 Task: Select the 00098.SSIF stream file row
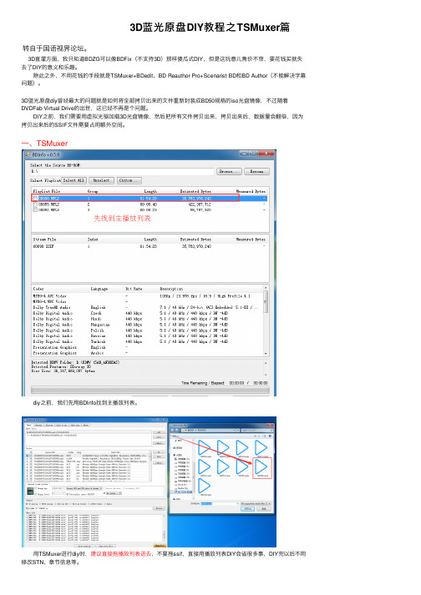coord(149,246)
